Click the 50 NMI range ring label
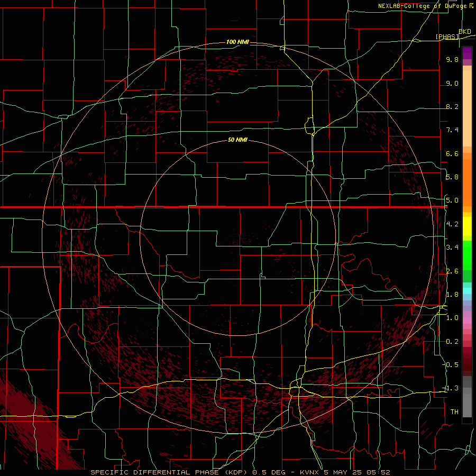 237,140
